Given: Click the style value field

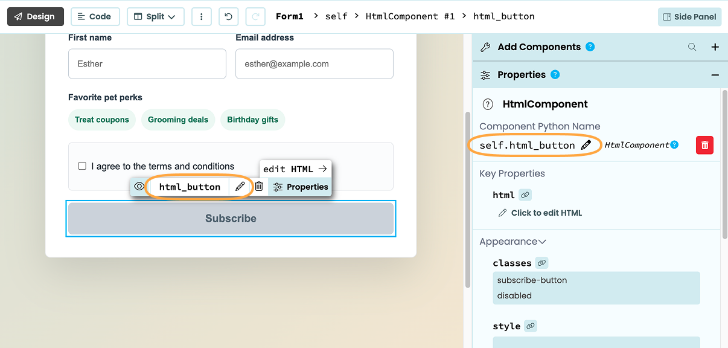Looking at the screenshot, I should pyautogui.click(x=596, y=342).
